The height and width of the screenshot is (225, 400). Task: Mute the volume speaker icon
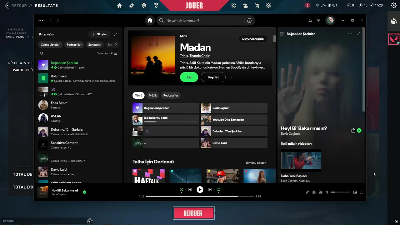coord(327,192)
